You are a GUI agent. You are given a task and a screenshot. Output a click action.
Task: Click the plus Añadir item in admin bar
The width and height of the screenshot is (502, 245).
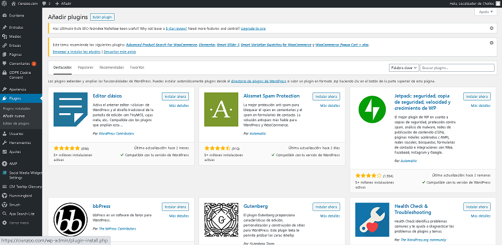[x=63, y=3]
